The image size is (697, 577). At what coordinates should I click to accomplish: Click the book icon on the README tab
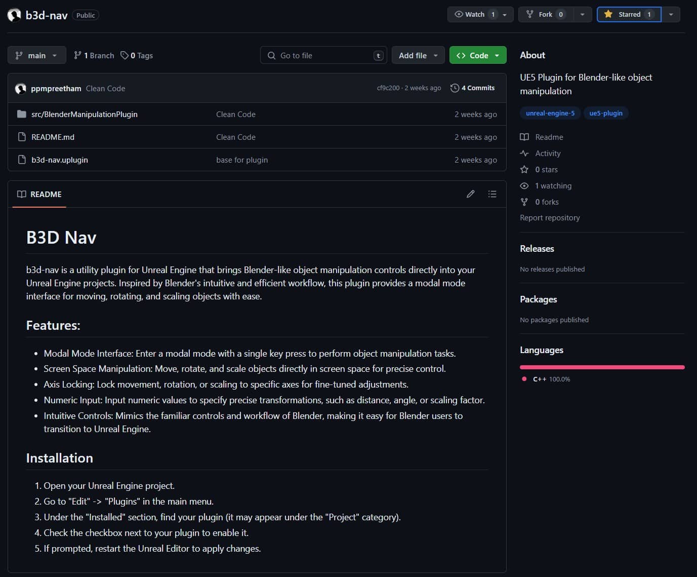coord(22,194)
